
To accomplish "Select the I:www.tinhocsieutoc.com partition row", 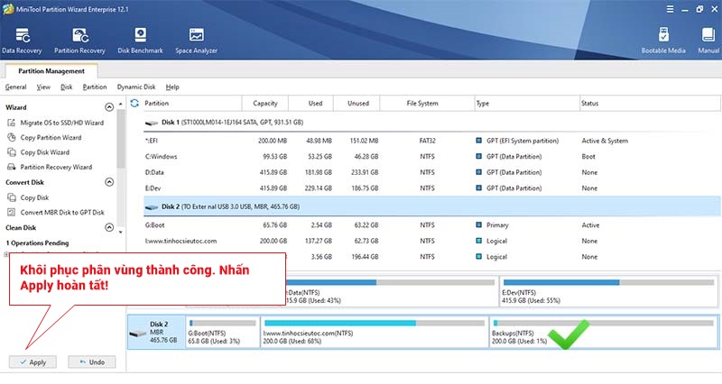I will 431,241.
